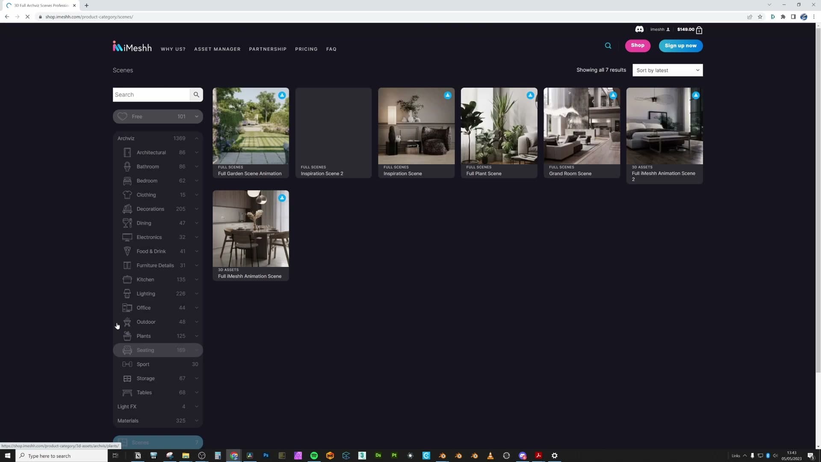Toggle the Free filter heart
This screenshot has height=462, width=821.
click(x=122, y=116)
